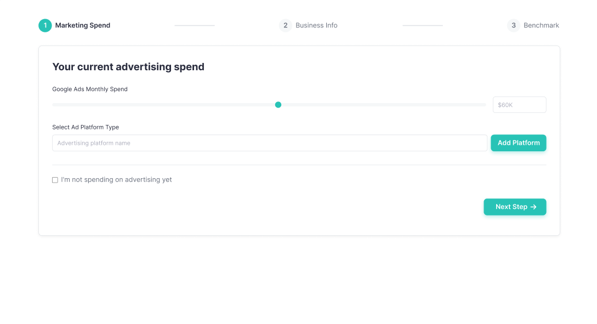The height and width of the screenshot is (324, 597).
Task: Open the Business Info step
Action: click(x=316, y=25)
